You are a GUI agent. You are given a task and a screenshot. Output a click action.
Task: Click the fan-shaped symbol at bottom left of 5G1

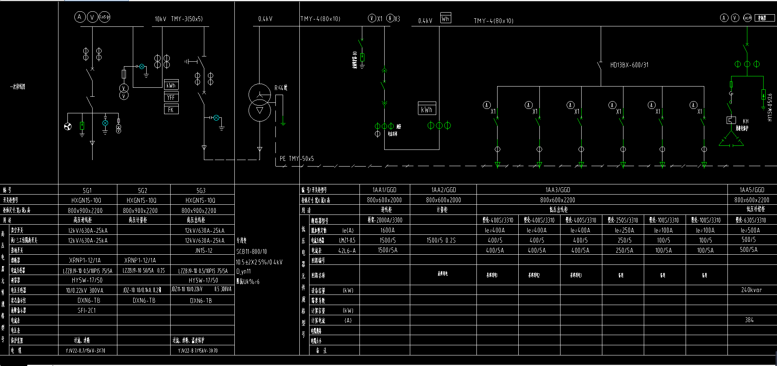click(x=68, y=127)
